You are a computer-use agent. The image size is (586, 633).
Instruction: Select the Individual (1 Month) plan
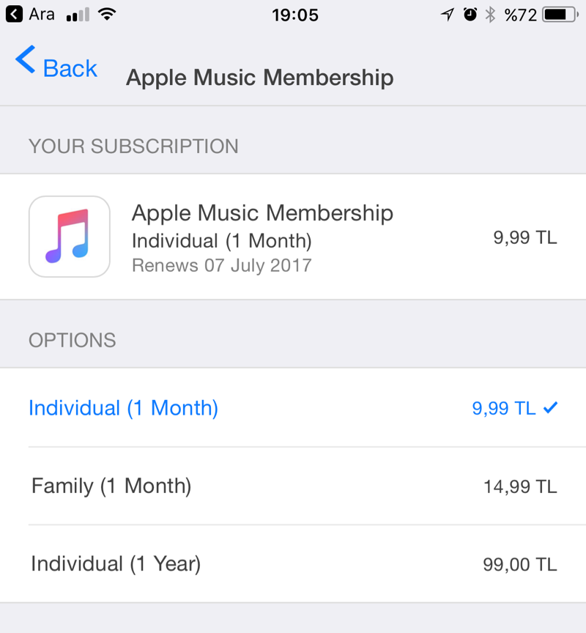(x=123, y=408)
